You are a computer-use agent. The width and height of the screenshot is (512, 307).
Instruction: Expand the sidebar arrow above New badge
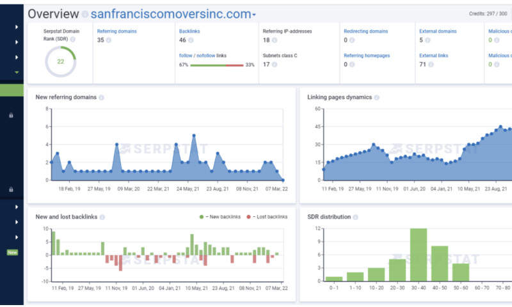[x=17, y=237]
